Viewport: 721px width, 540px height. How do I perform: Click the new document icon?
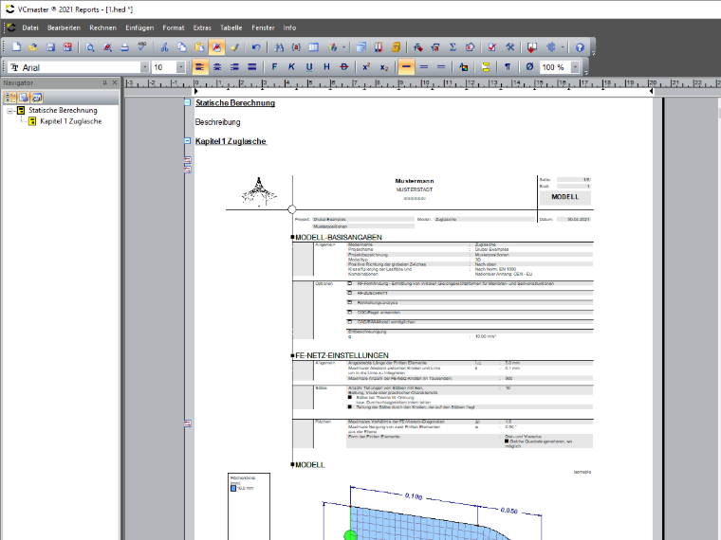[x=16, y=46]
